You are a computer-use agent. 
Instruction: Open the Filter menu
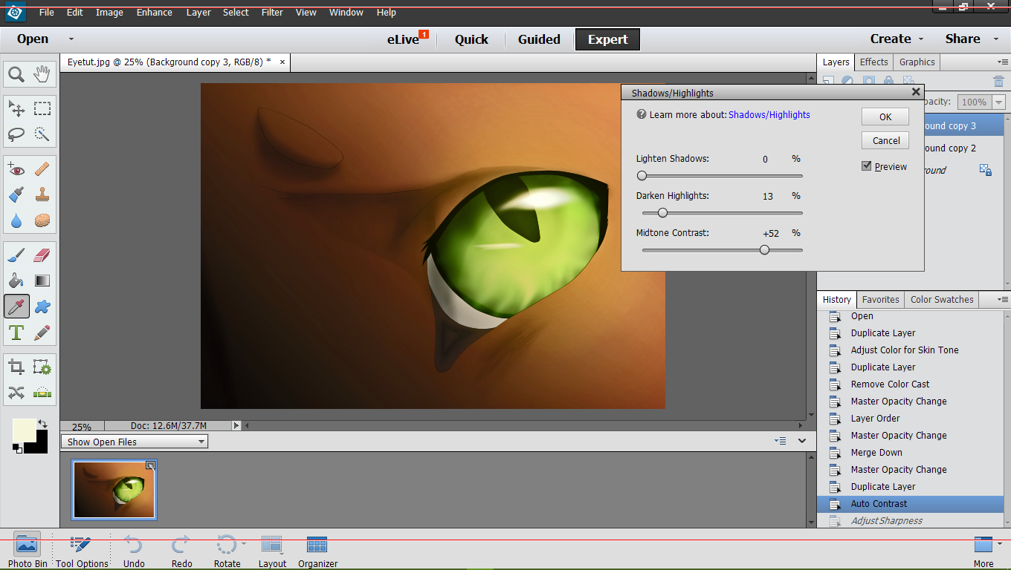(x=272, y=13)
